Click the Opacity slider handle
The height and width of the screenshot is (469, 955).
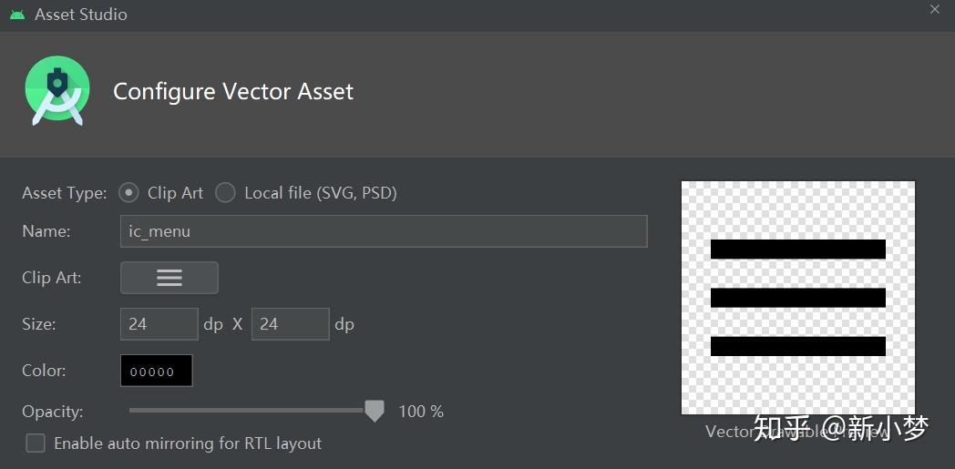(375, 412)
